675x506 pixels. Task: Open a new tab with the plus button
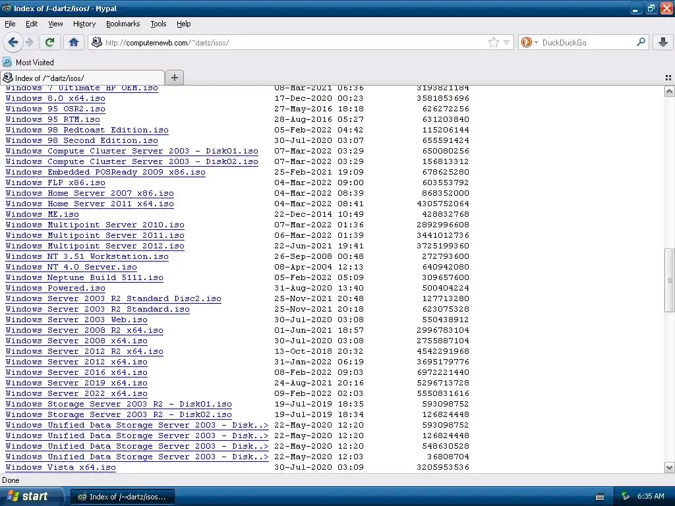174,78
